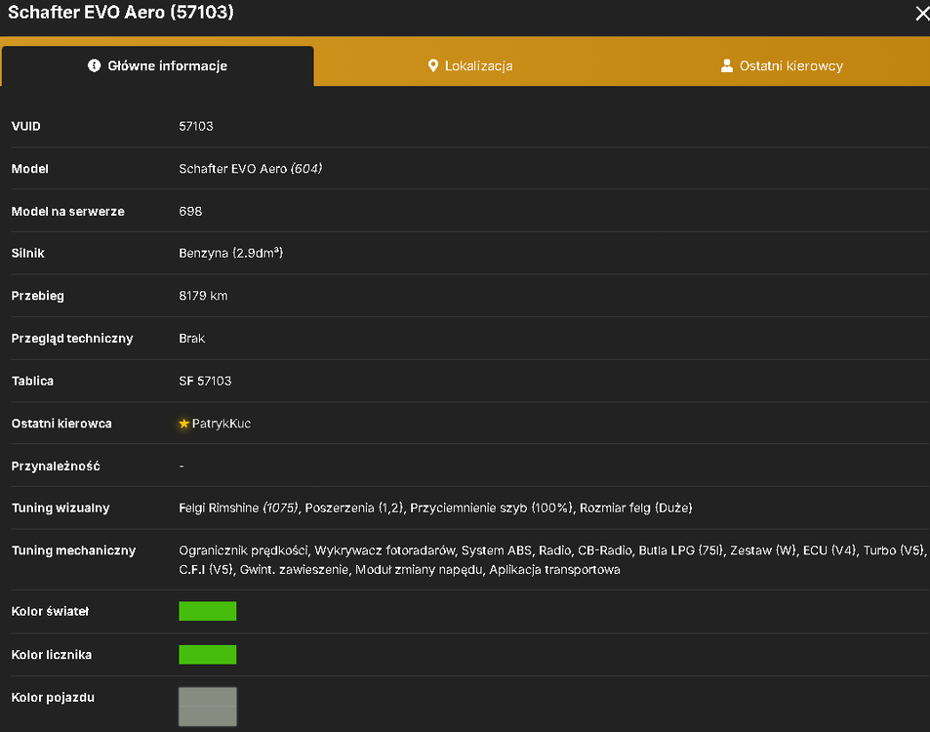This screenshot has width=930, height=732.
Task: Close the Schafter EVO Aero vehicle window
Action: (x=921, y=13)
